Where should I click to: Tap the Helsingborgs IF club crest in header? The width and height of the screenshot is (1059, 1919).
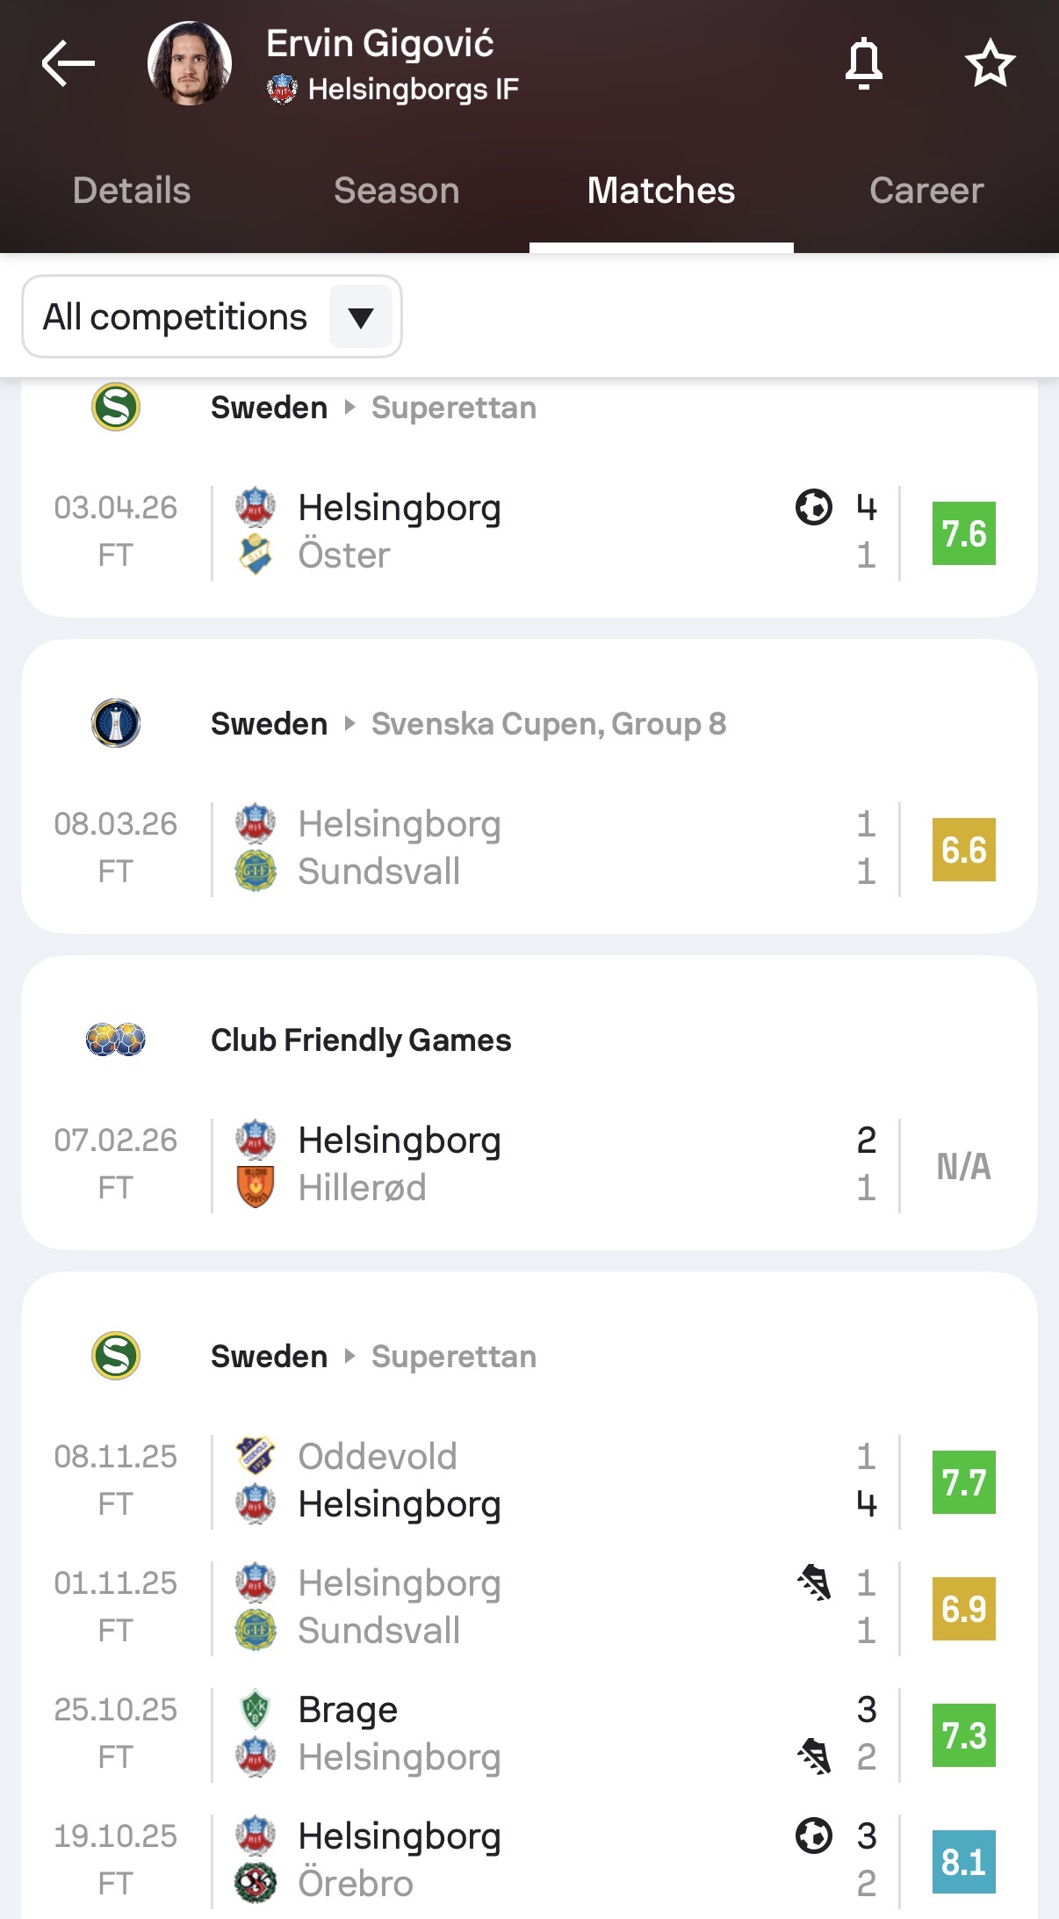point(282,89)
